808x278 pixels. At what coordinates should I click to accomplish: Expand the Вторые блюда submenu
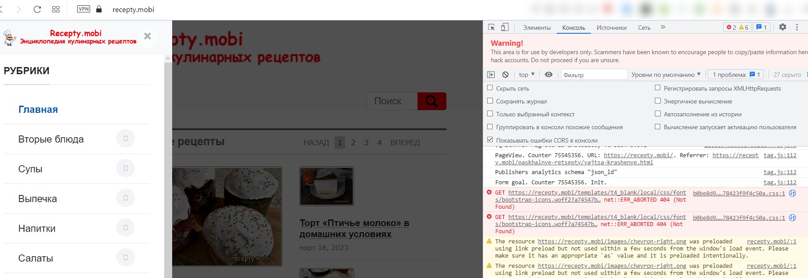click(x=126, y=139)
